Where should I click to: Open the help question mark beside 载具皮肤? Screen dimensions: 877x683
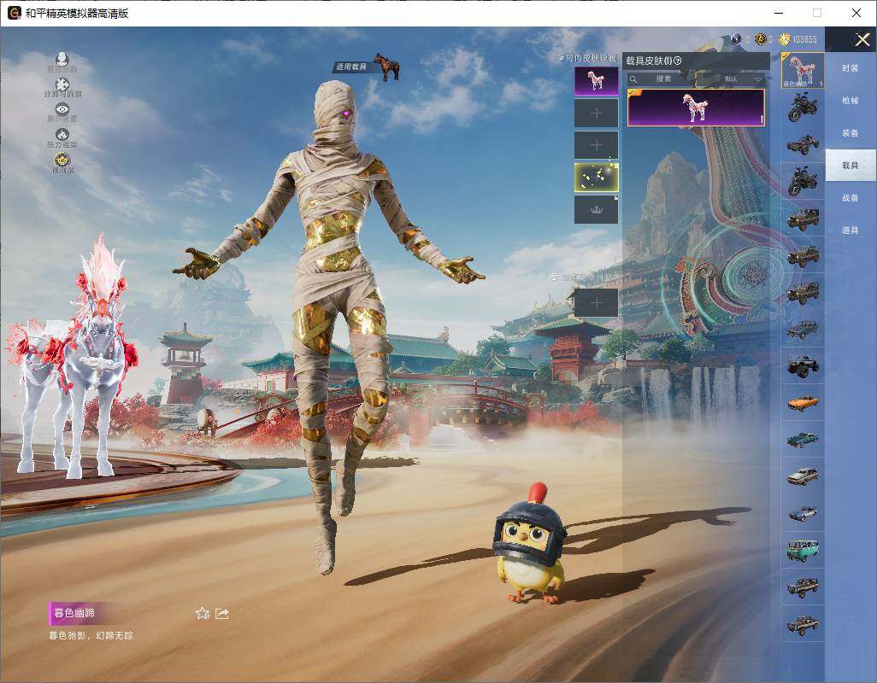pyautogui.click(x=677, y=61)
